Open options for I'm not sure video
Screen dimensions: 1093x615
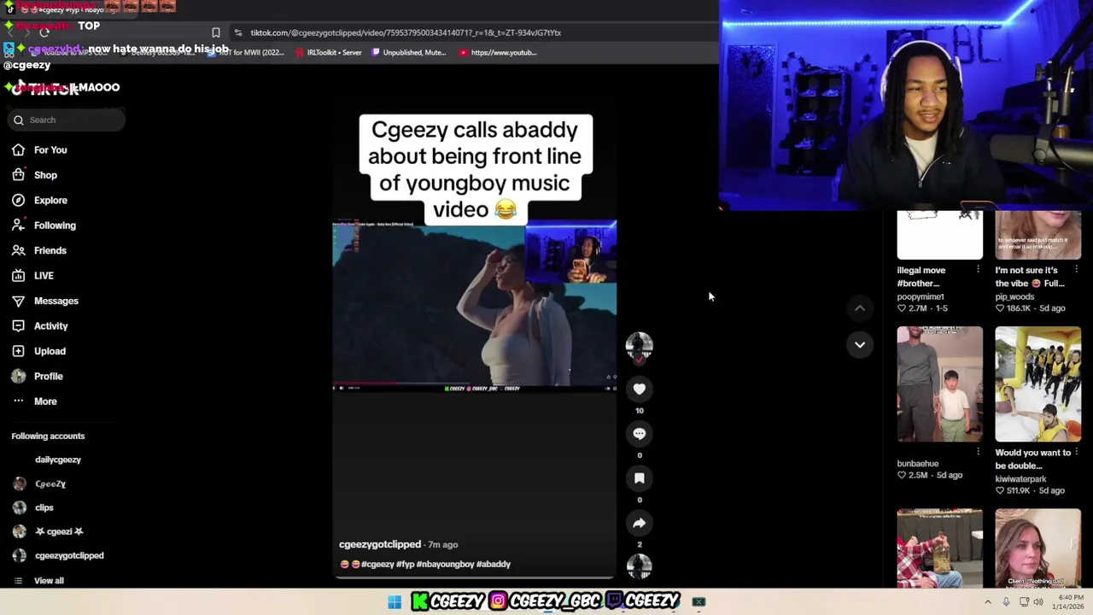click(x=1076, y=270)
